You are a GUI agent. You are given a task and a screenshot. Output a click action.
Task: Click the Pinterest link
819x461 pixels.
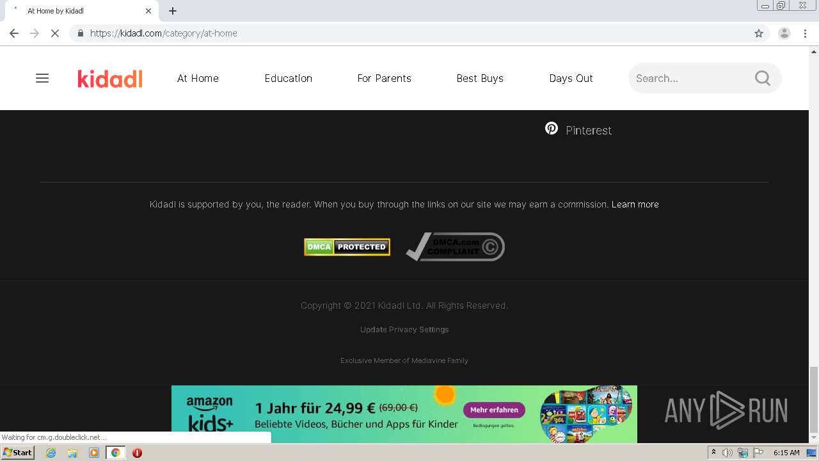(589, 130)
